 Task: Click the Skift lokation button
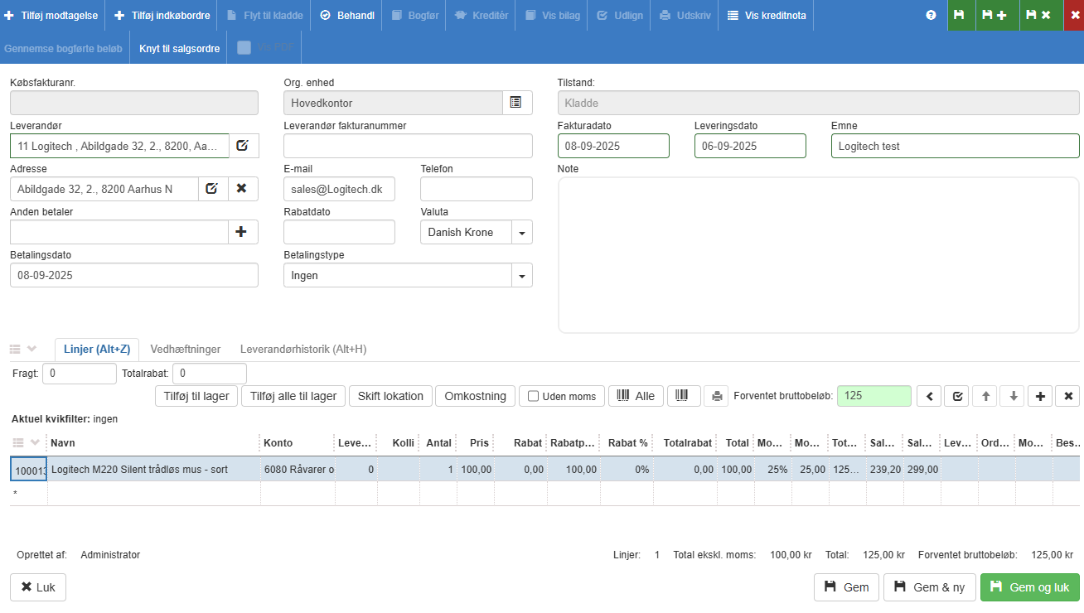390,396
